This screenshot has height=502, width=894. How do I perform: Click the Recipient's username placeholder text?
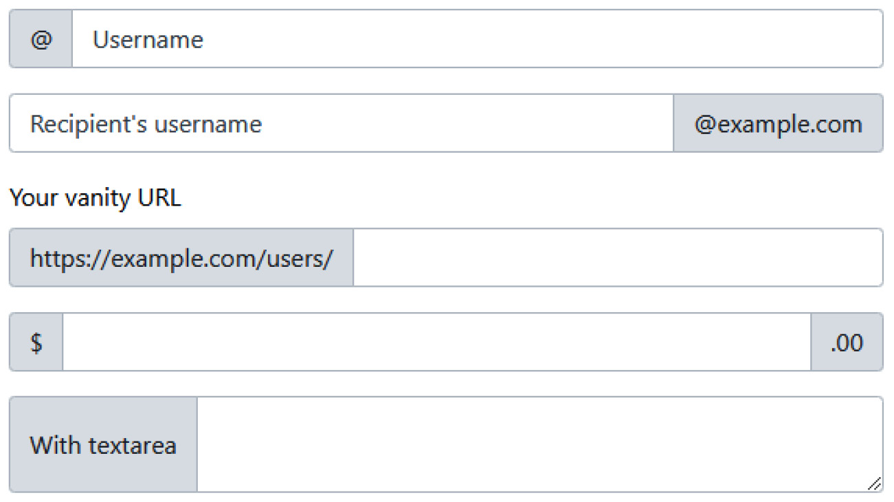click(144, 124)
